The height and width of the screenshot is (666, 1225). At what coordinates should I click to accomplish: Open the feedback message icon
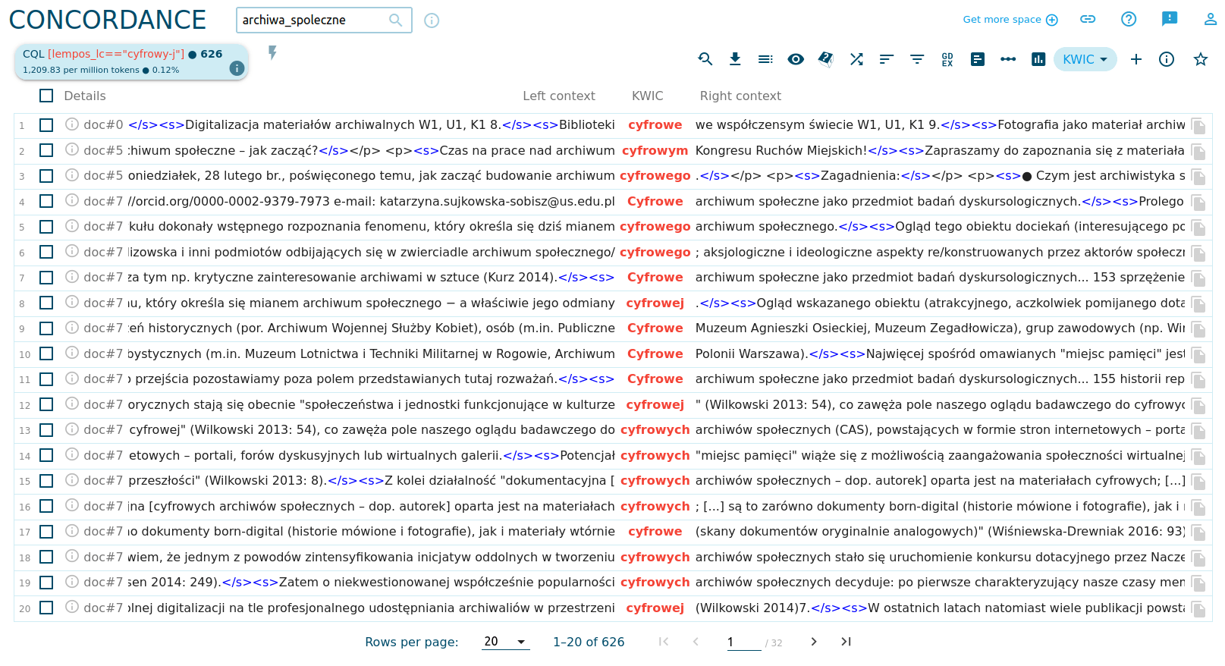(x=1170, y=19)
